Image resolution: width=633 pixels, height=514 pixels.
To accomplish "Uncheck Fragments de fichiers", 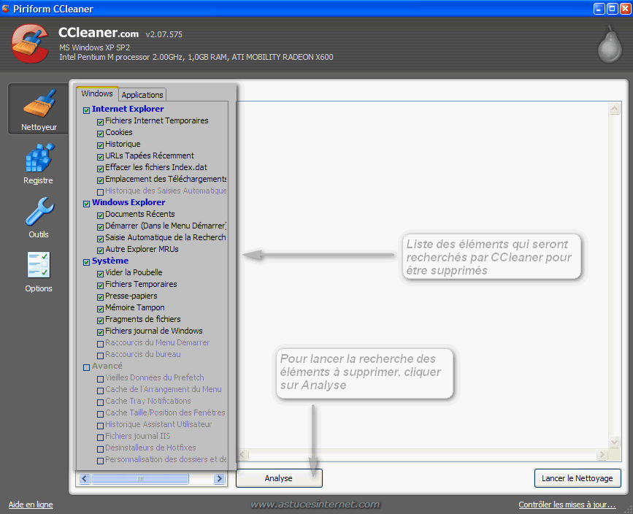I will click(x=100, y=321).
